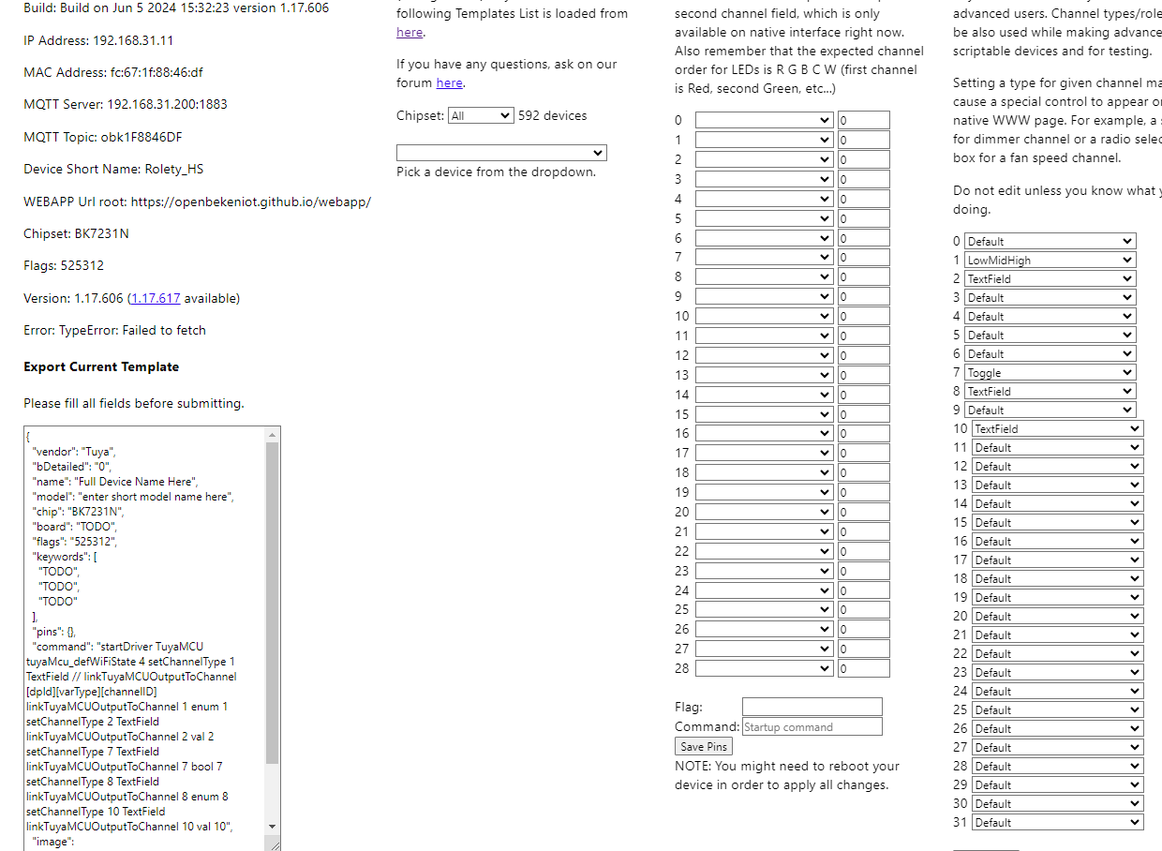Click the Flags: 525312 text line
This screenshot has width=1162, height=851.
click(x=64, y=265)
